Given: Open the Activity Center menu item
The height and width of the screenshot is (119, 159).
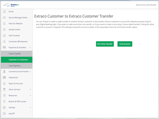Looking at the screenshot, I should tap(17, 30).
